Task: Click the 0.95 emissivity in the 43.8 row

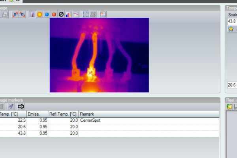Action: [x=38, y=133]
